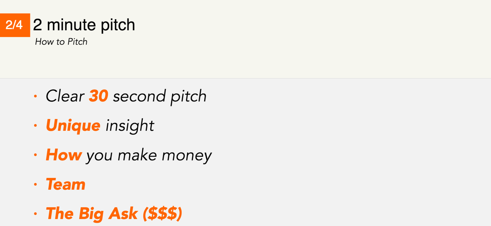Click the orange 2/4 slide badge

click(15, 25)
